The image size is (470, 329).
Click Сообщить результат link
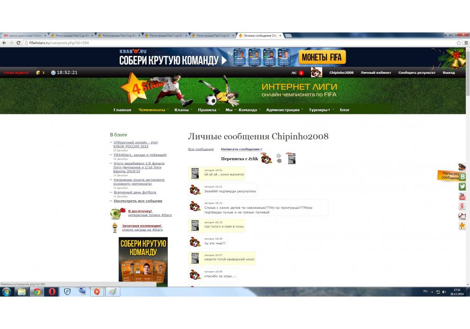pyautogui.click(x=416, y=72)
